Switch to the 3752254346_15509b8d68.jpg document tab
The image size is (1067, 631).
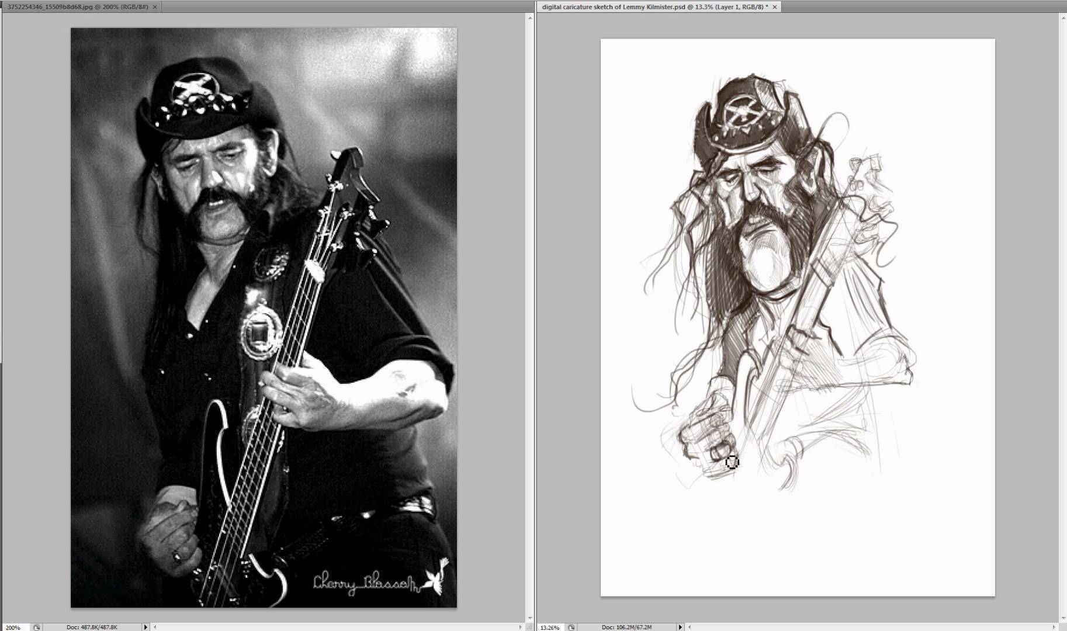pos(76,8)
